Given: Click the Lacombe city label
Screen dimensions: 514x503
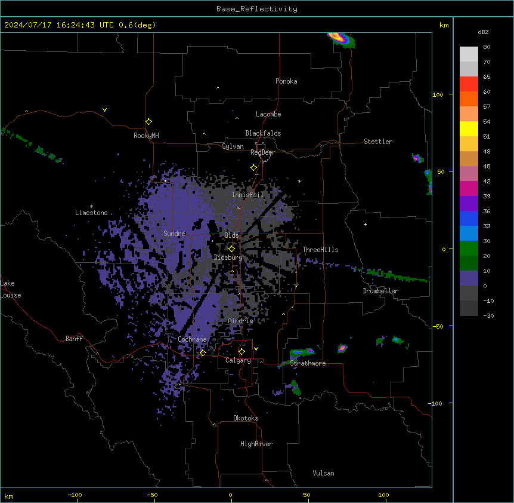Looking at the screenshot, I should (x=268, y=114).
